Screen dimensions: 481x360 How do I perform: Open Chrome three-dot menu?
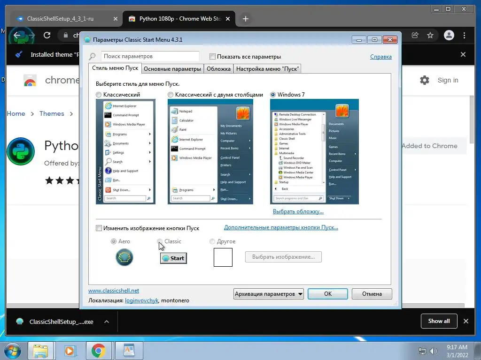point(464,35)
